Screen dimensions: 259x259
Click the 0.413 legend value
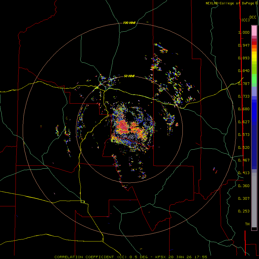pos(244,173)
